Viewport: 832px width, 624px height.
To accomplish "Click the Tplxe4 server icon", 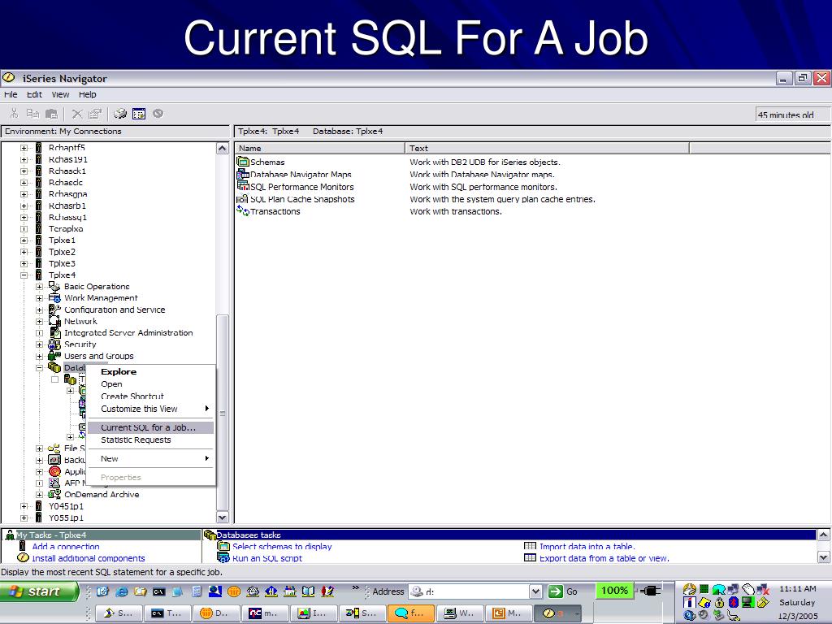I will [39, 275].
